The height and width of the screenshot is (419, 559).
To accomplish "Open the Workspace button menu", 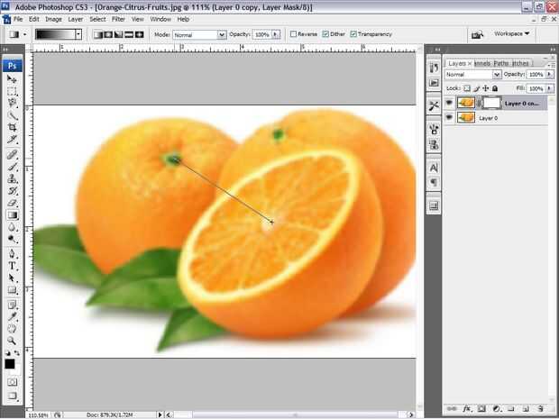I will point(511,34).
